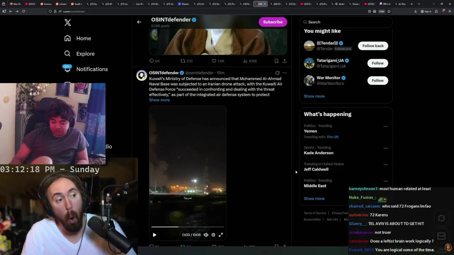Click Show more under You might like
This screenshot has height=255, width=454.
(x=314, y=96)
